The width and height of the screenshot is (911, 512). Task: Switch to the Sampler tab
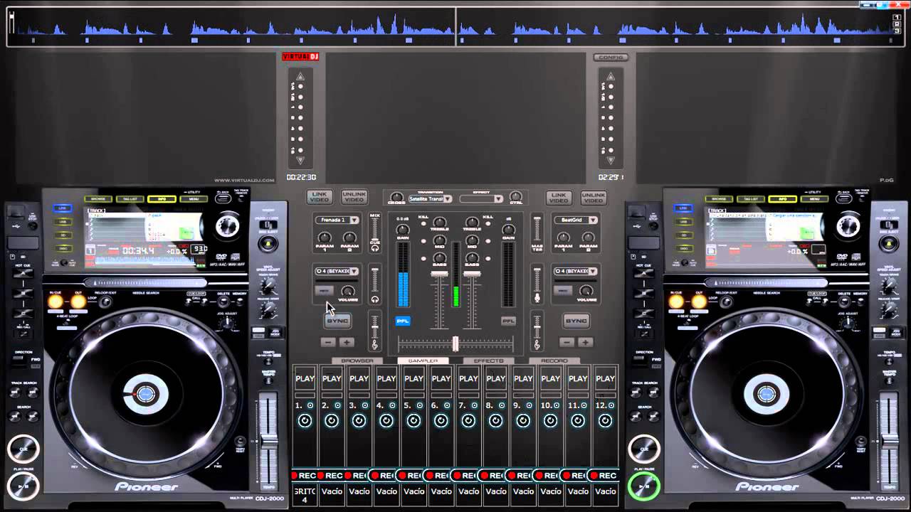click(423, 361)
